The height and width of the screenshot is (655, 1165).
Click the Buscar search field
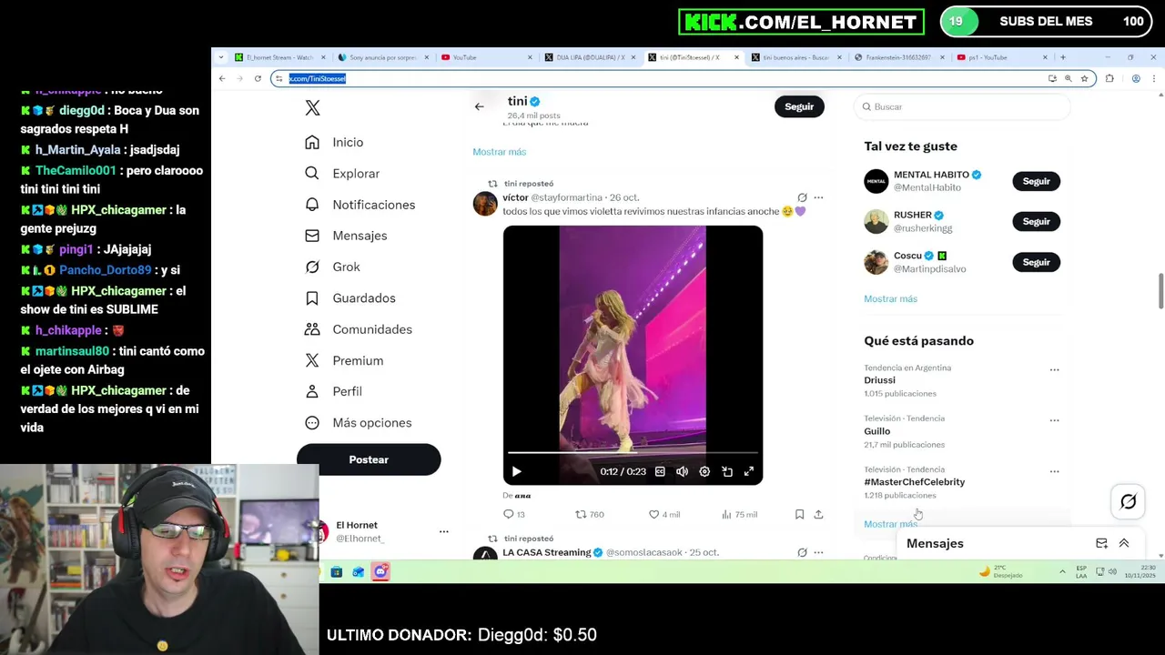963,106
